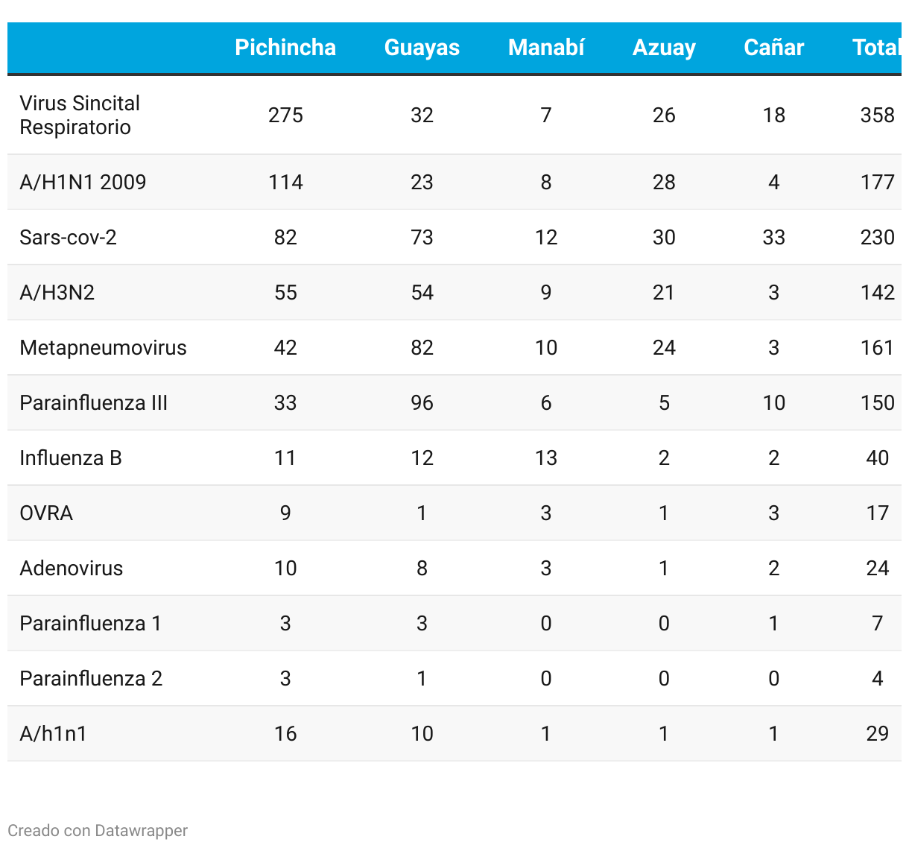
Task: Click the Total column header
Action: (875, 48)
